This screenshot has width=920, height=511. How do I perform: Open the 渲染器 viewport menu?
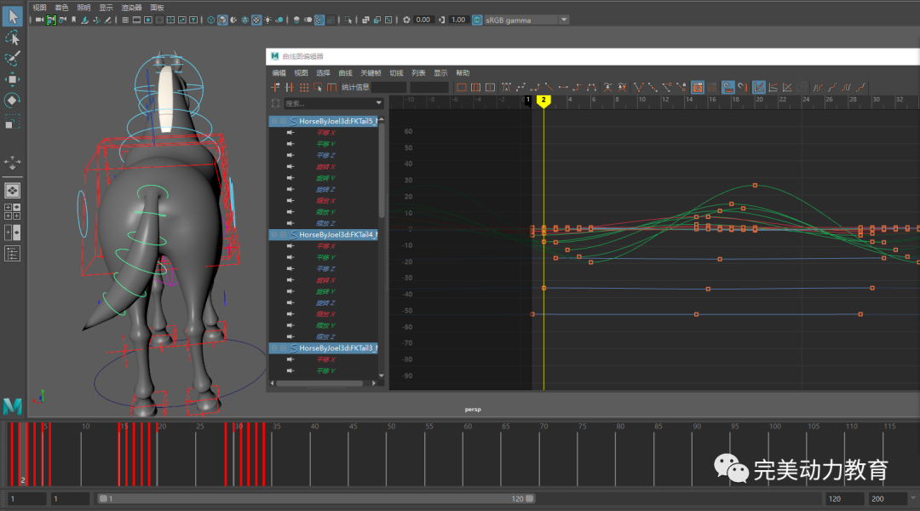(131, 7)
